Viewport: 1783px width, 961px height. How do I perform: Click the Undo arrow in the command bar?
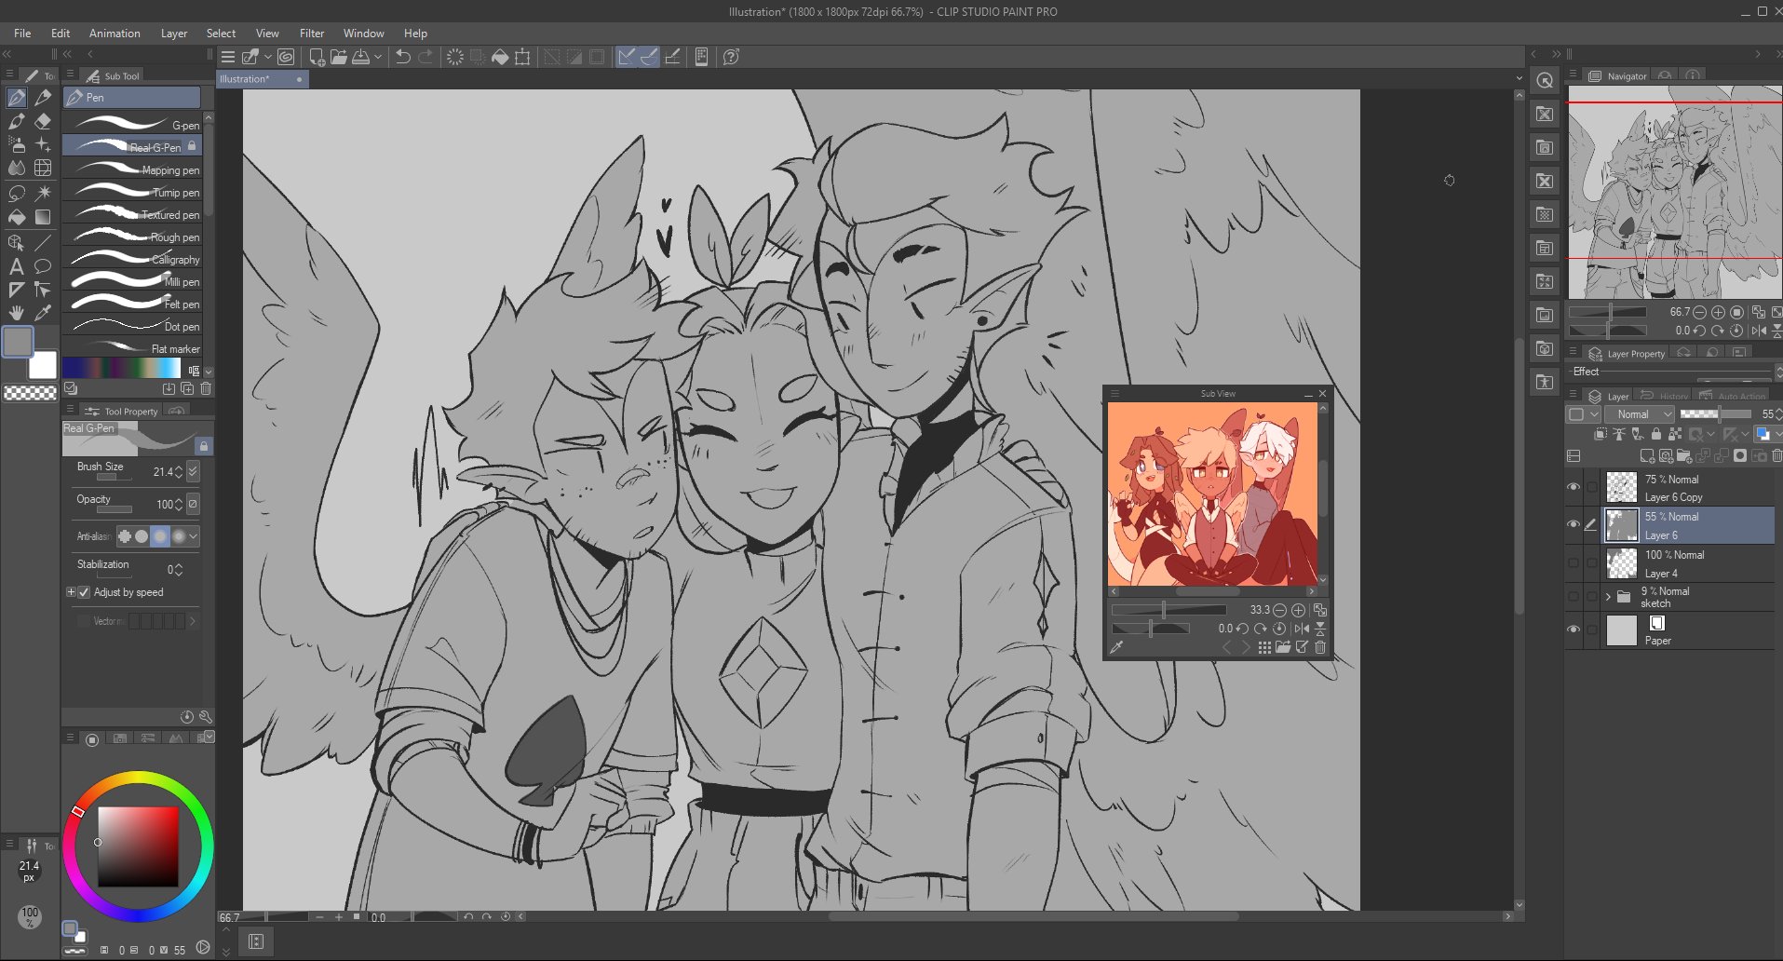[x=402, y=57]
